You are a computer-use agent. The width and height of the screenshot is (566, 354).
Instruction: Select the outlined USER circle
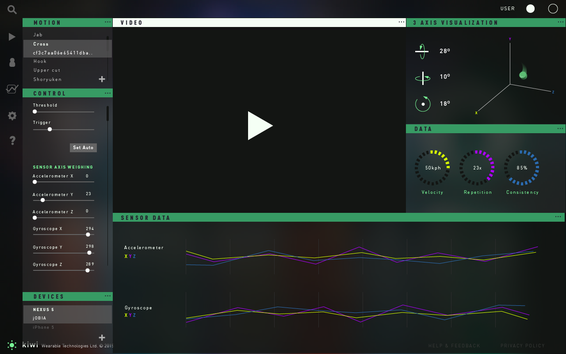tap(553, 8)
